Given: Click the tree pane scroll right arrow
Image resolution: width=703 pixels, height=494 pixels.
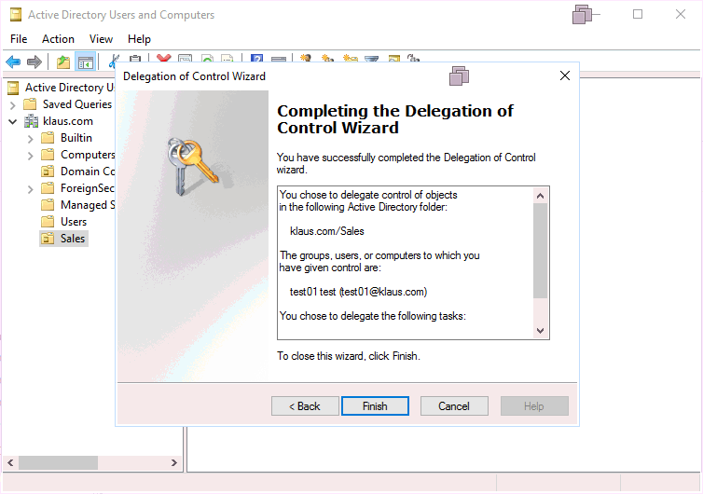Looking at the screenshot, I should pos(174,462).
